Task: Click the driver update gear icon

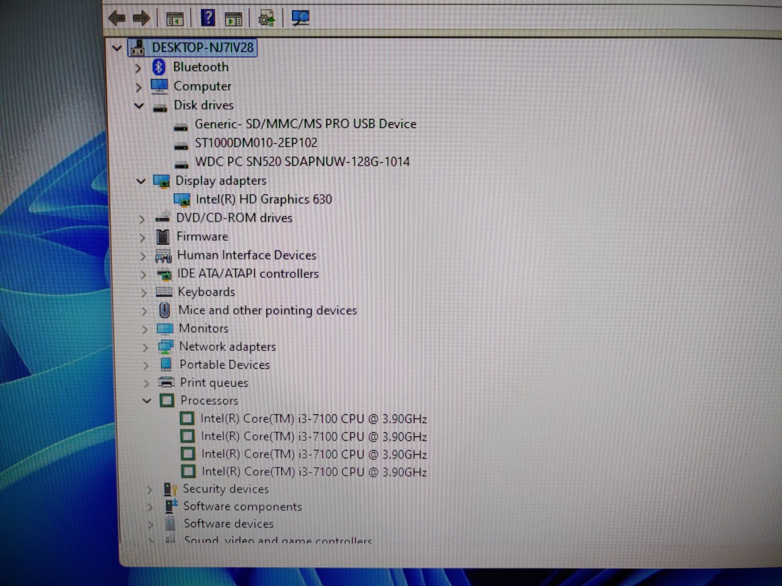Action: pyautogui.click(x=267, y=19)
